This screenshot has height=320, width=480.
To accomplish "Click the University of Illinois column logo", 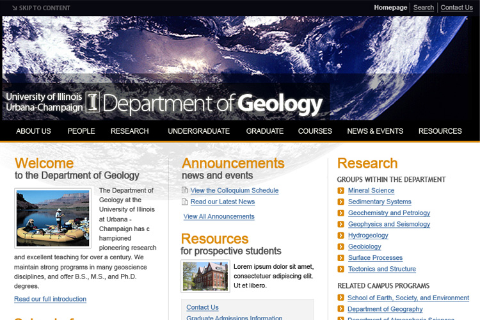I will (92, 102).
